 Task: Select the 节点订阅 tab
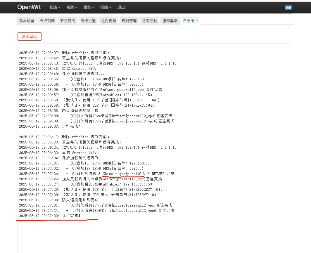[68, 21]
